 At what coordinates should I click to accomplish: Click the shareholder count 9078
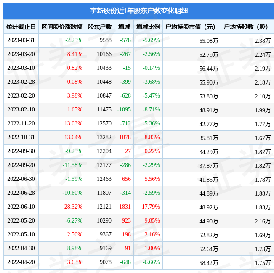(105, 262)
